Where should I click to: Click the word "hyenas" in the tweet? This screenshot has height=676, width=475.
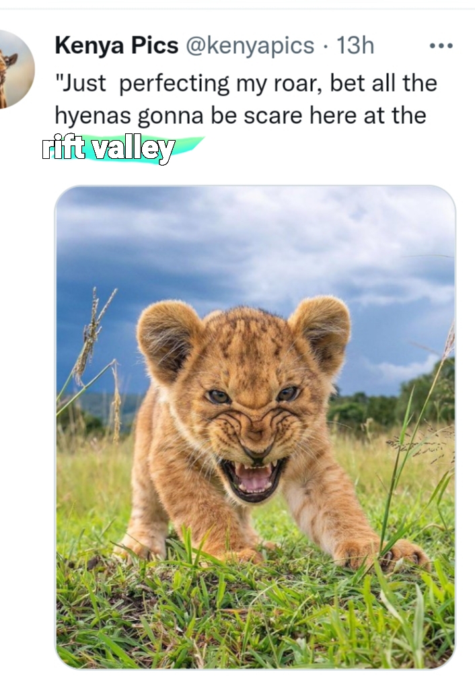click(93, 116)
